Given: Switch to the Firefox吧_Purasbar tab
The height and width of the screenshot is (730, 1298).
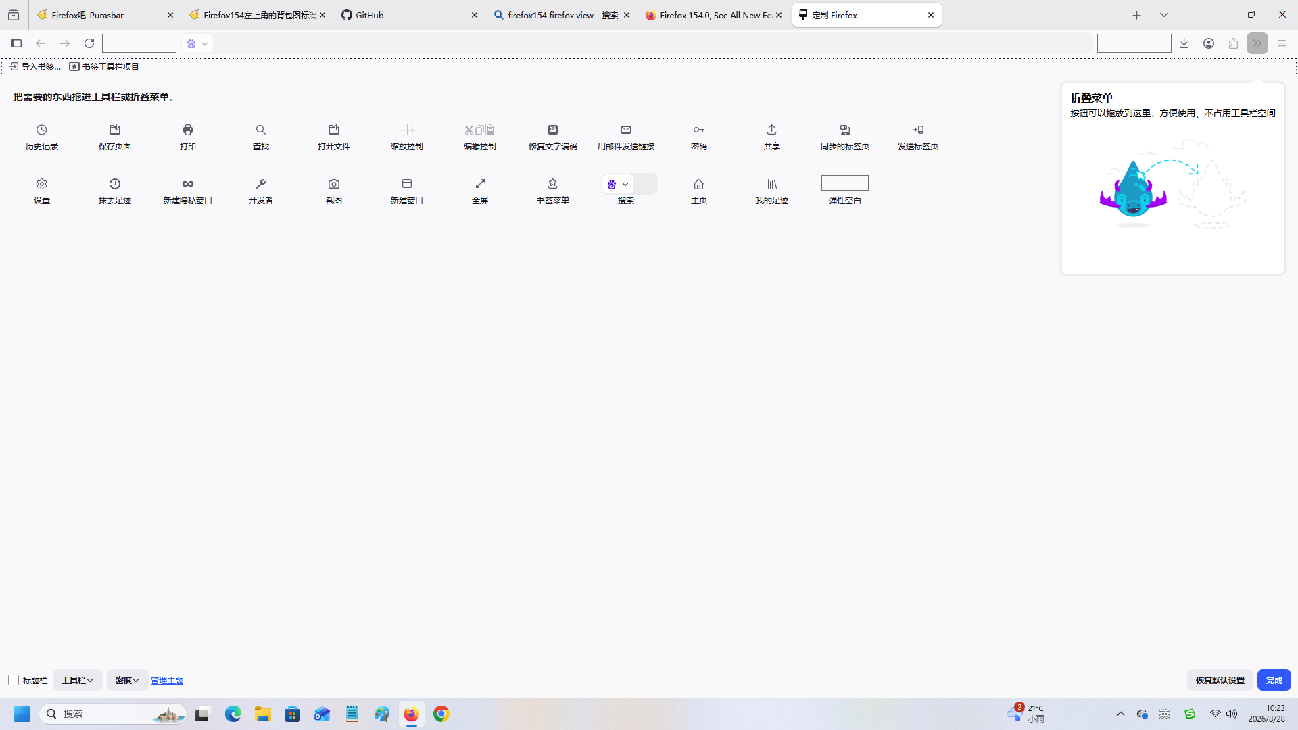Looking at the screenshot, I should coord(106,15).
